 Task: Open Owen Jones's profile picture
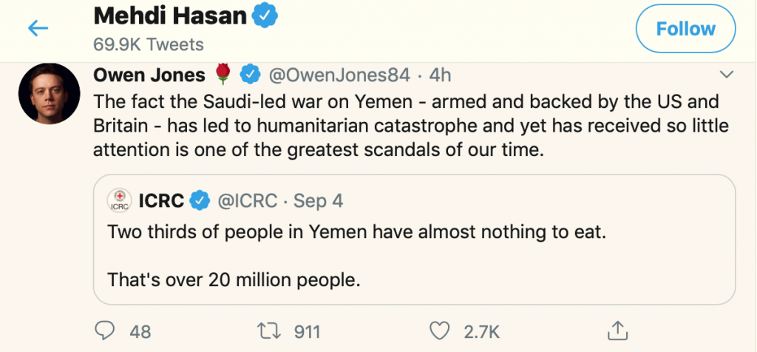48,93
